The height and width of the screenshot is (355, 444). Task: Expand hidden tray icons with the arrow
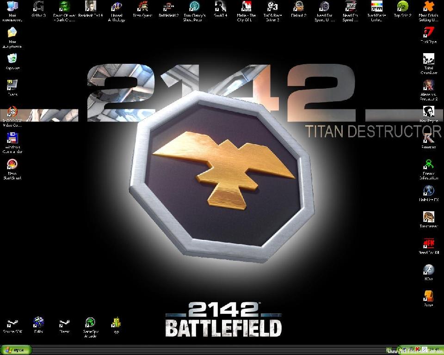(400, 350)
